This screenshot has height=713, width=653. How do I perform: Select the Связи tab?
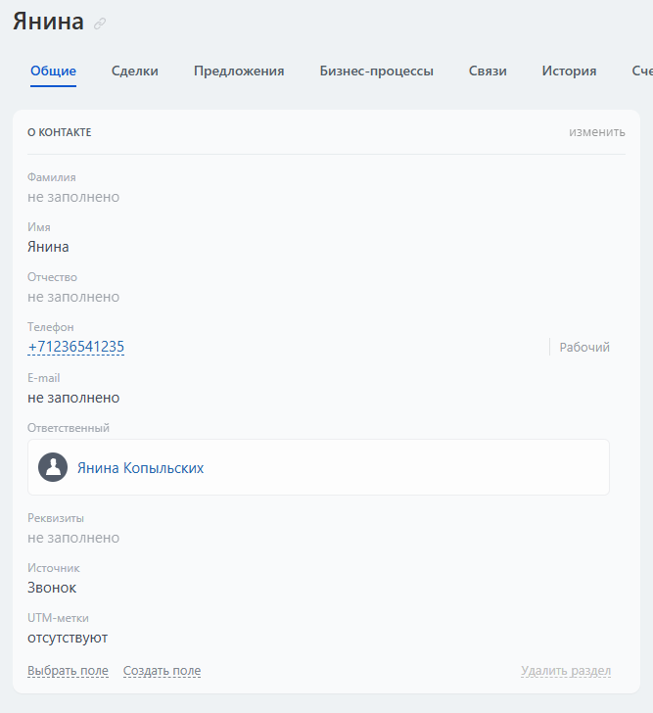pos(488,71)
